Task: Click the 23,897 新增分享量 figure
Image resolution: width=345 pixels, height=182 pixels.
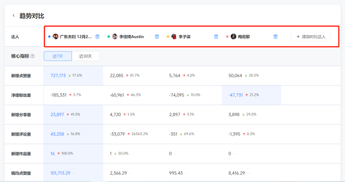Action: [x=57, y=114]
